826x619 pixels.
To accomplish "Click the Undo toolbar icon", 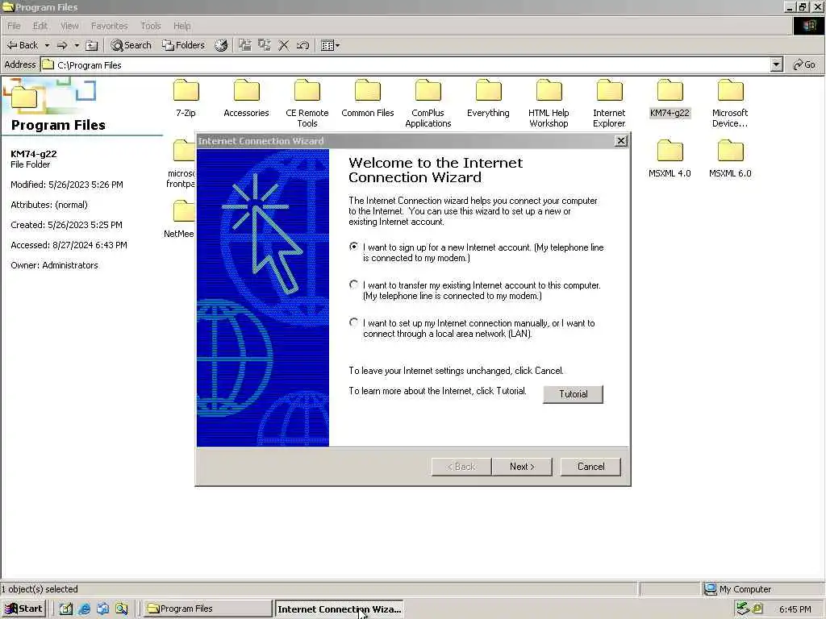I will (x=302, y=45).
